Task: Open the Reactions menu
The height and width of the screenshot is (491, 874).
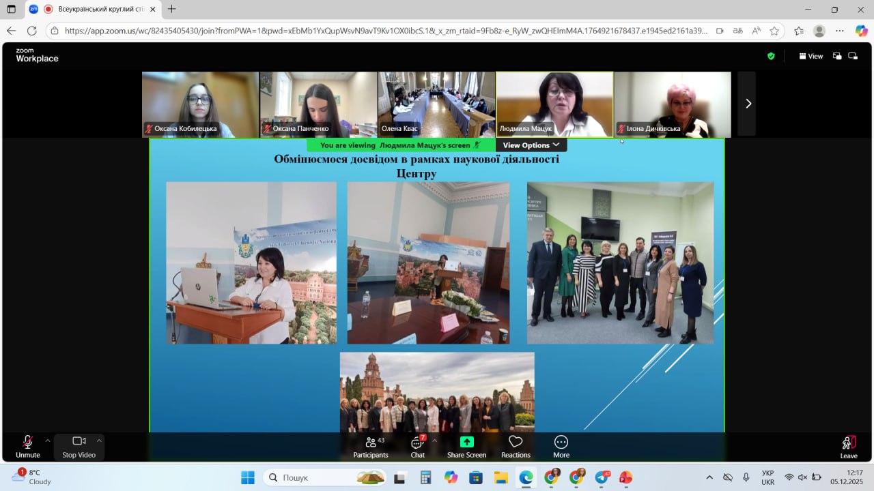Action: pos(516,447)
